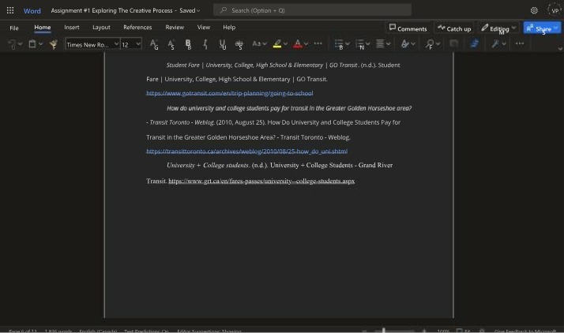
Task: Open the grt.ca university-college-students link
Action: pyautogui.click(x=261, y=181)
